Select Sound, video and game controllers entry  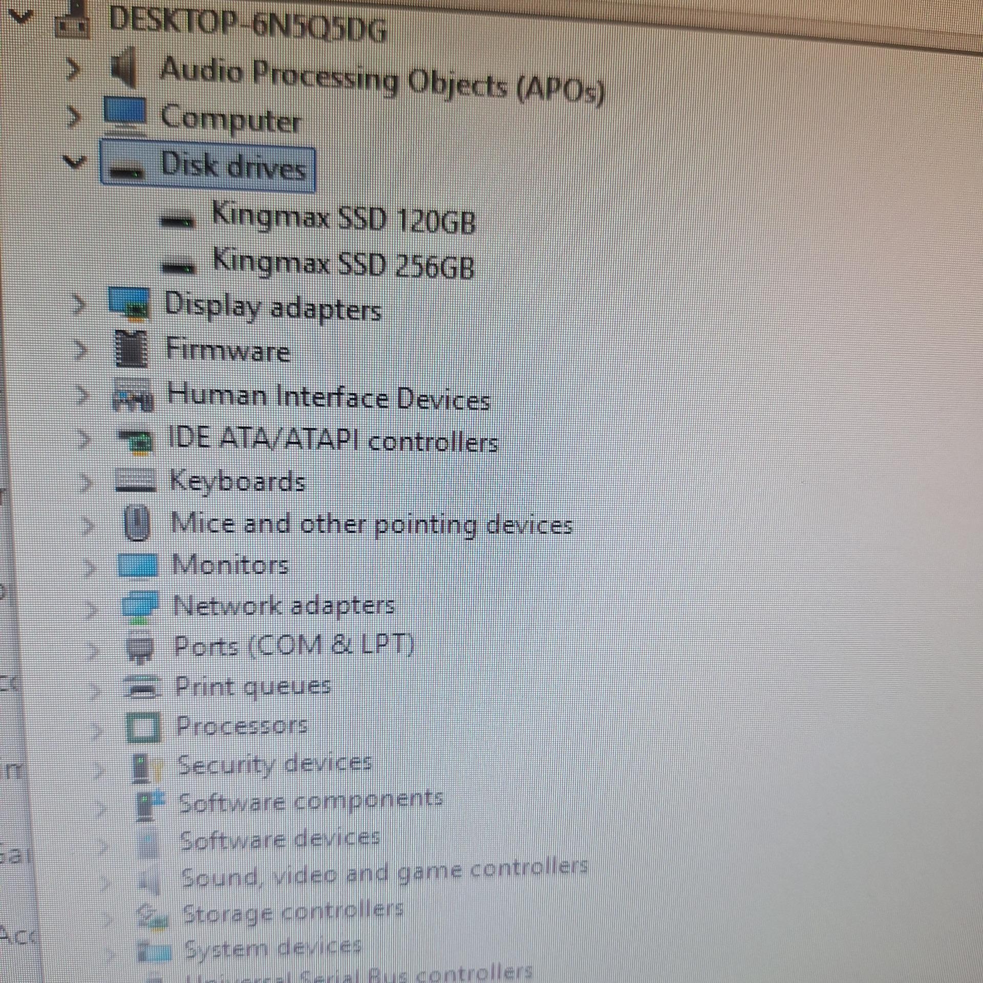click(384, 873)
